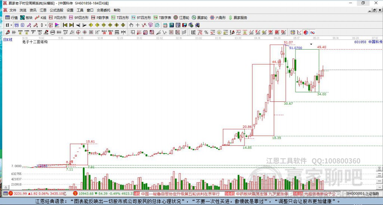Screen dimensions: 383x205
Task: Open the 江恩 menu
Action: 43,10
